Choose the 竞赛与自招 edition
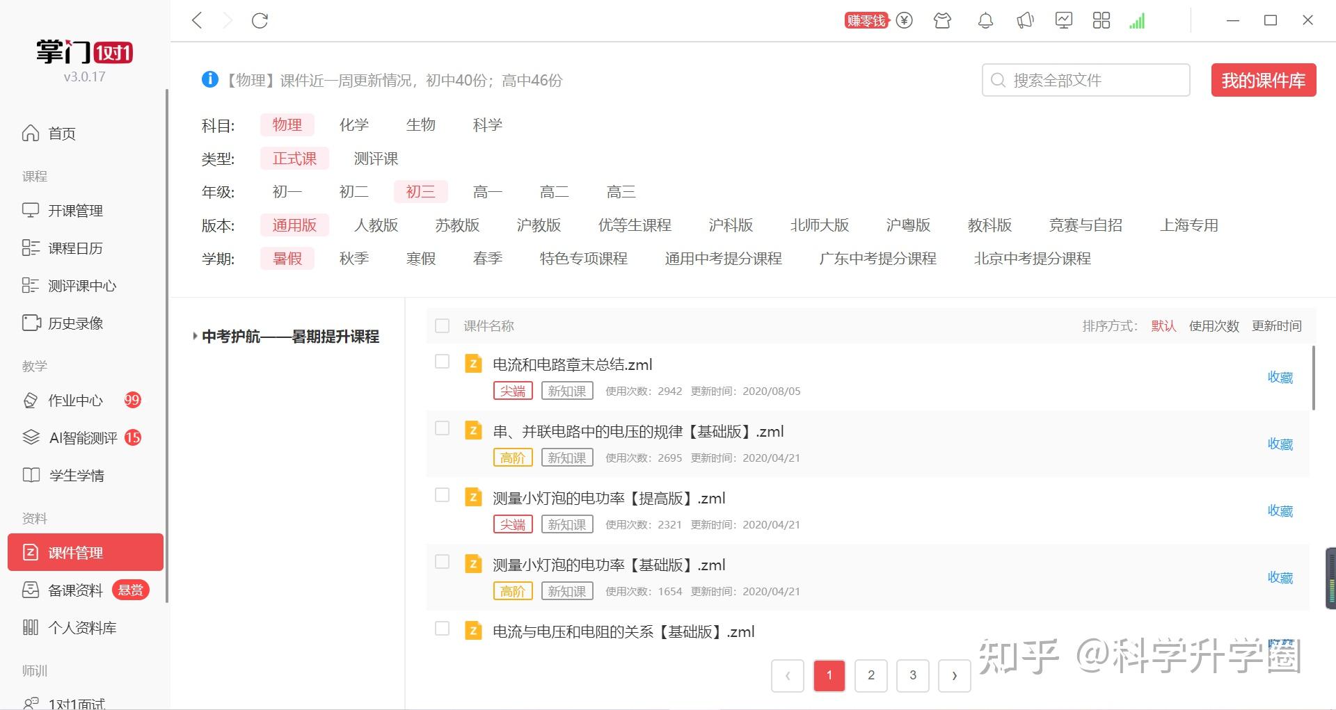Viewport: 1336px width, 710px height. click(x=1085, y=225)
